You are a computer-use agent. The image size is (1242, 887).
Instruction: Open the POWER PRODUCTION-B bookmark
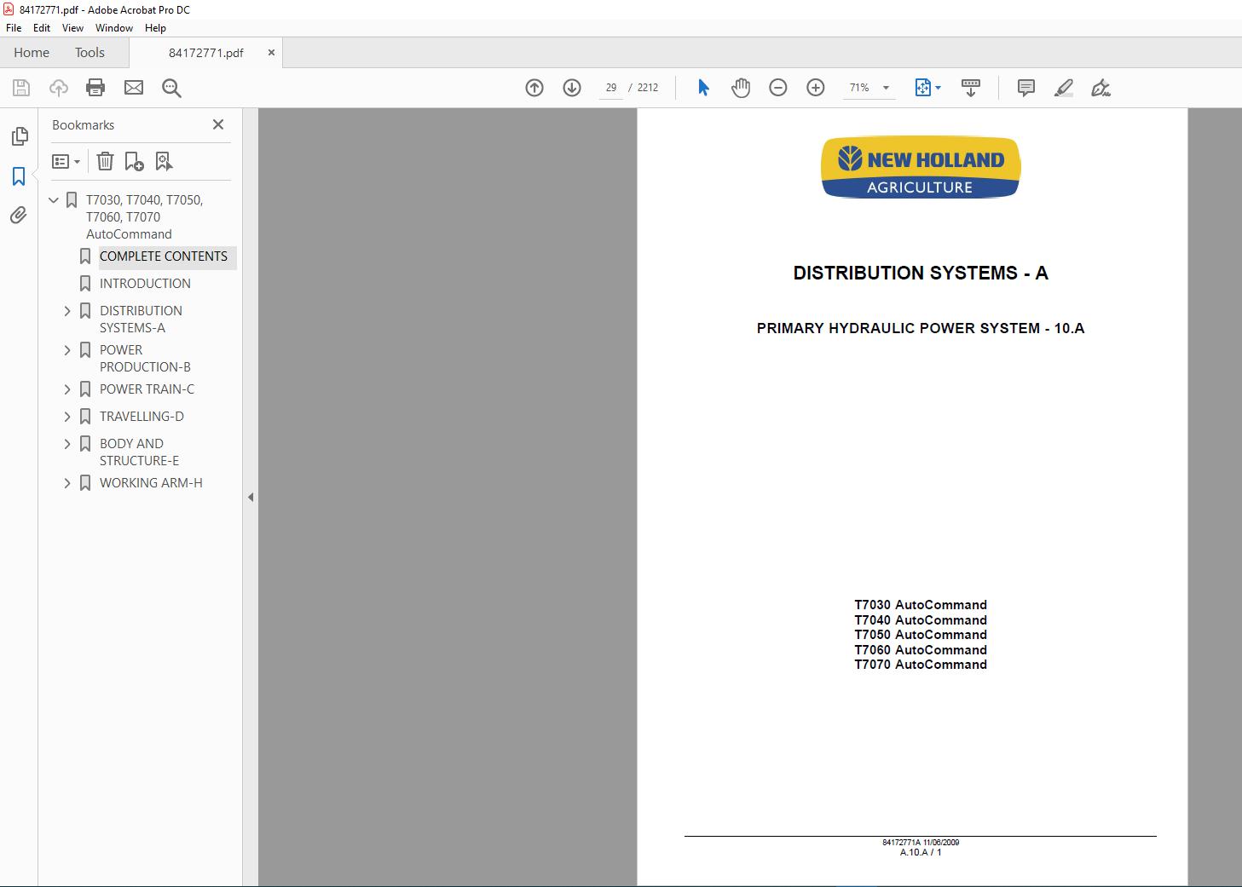[x=145, y=359]
